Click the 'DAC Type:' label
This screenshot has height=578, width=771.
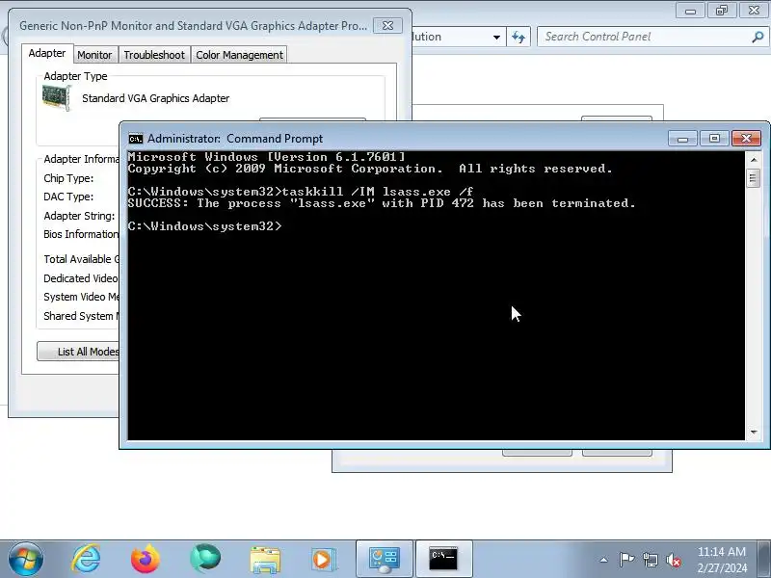pos(68,197)
